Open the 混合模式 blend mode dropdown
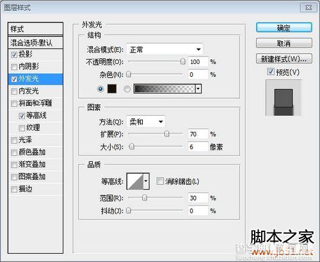 click(164, 49)
